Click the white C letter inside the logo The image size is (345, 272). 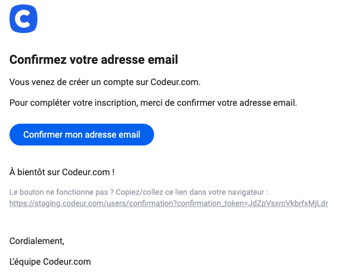click(x=22, y=18)
